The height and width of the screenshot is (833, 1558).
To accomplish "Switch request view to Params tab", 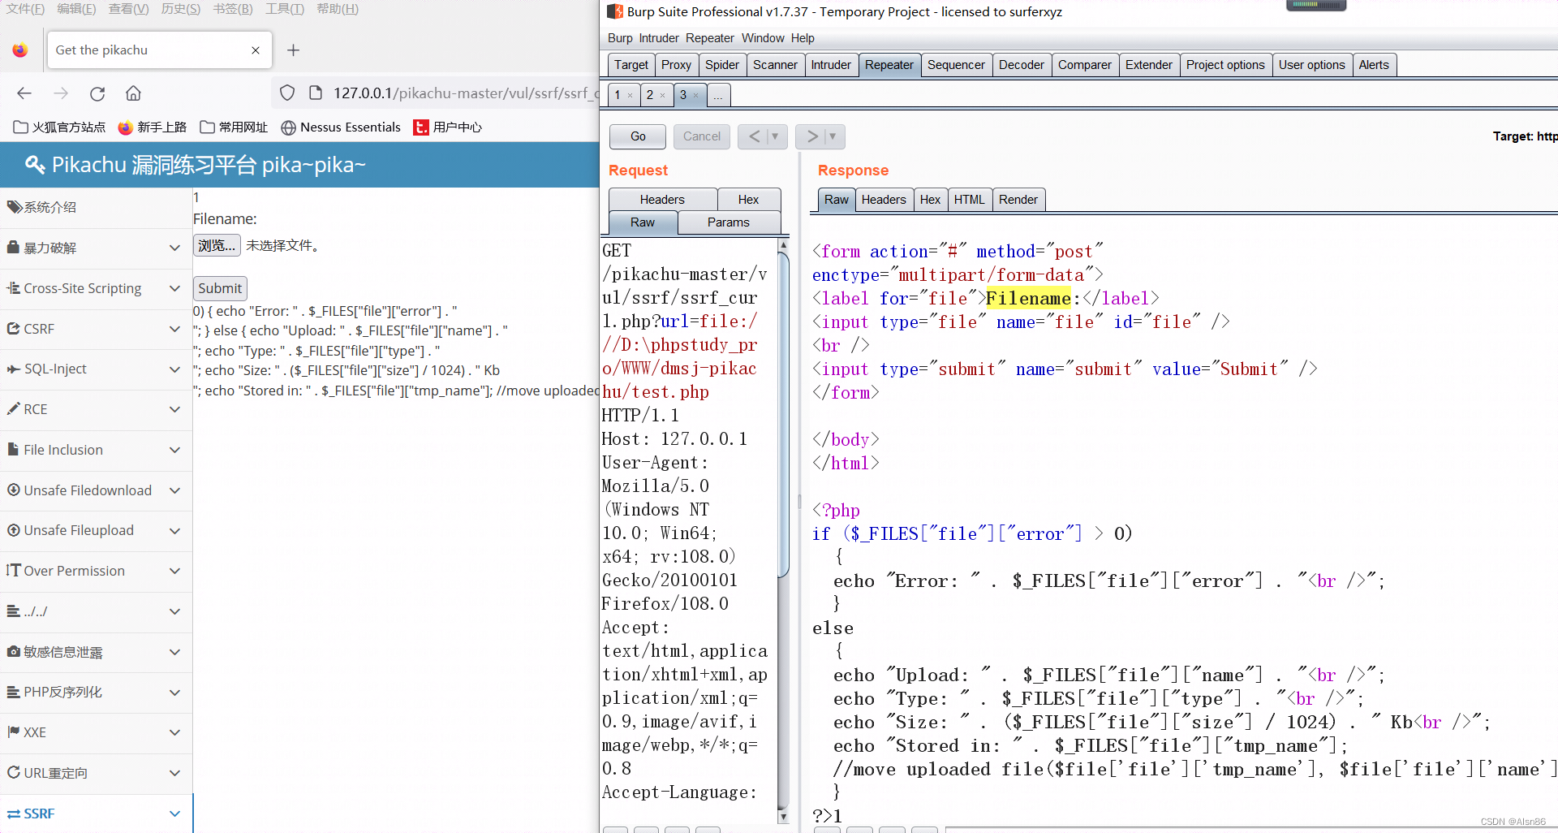I will tap(729, 222).
